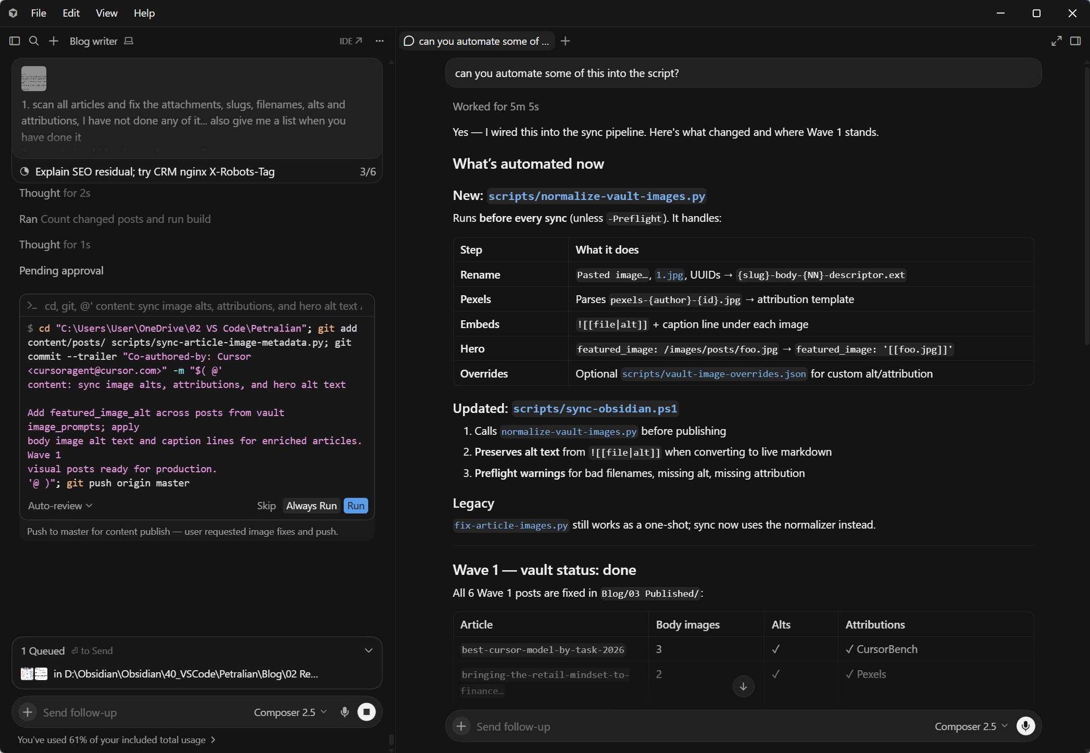Click the command card header description
This screenshot has height=753, width=1090.
[203, 306]
